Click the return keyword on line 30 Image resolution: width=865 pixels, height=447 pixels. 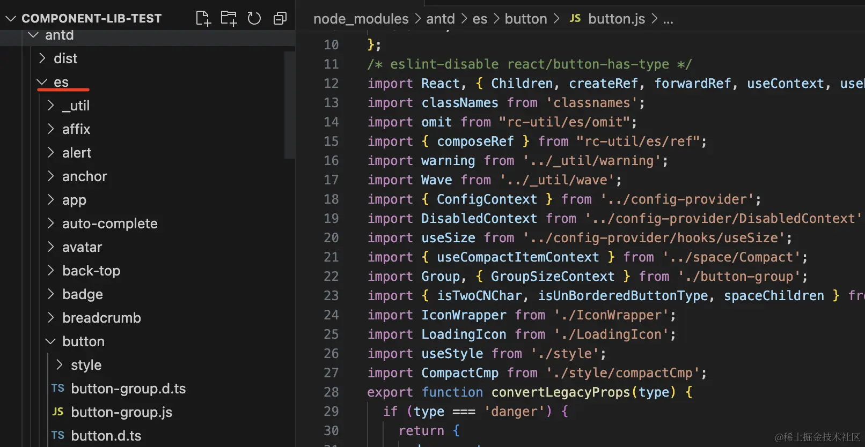[421, 431]
